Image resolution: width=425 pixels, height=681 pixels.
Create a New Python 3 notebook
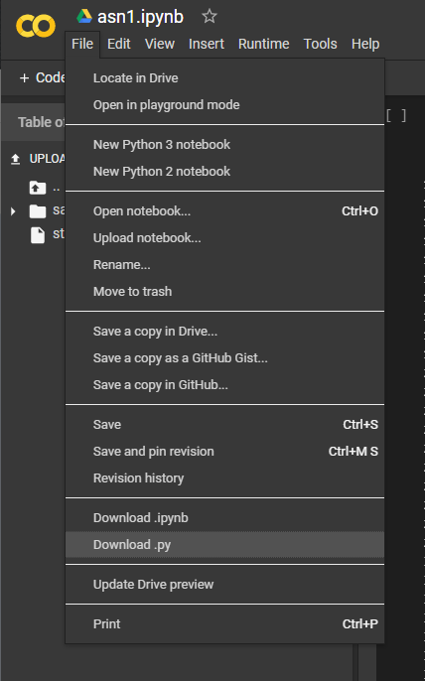click(x=224, y=145)
